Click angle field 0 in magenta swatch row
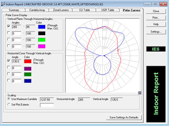 (17, 46)
